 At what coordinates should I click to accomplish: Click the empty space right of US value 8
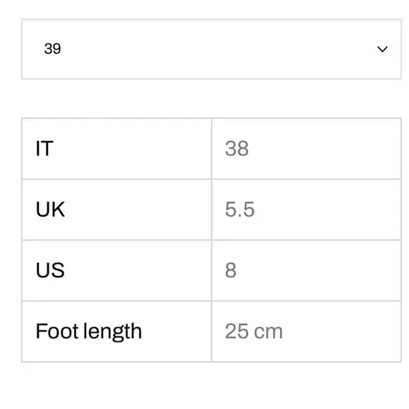point(318,270)
